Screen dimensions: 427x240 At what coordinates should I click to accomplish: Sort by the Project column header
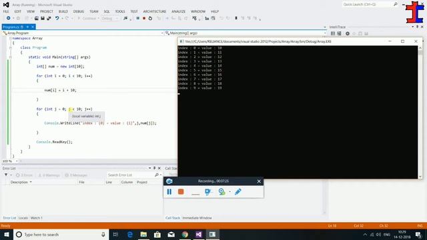click(142, 182)
